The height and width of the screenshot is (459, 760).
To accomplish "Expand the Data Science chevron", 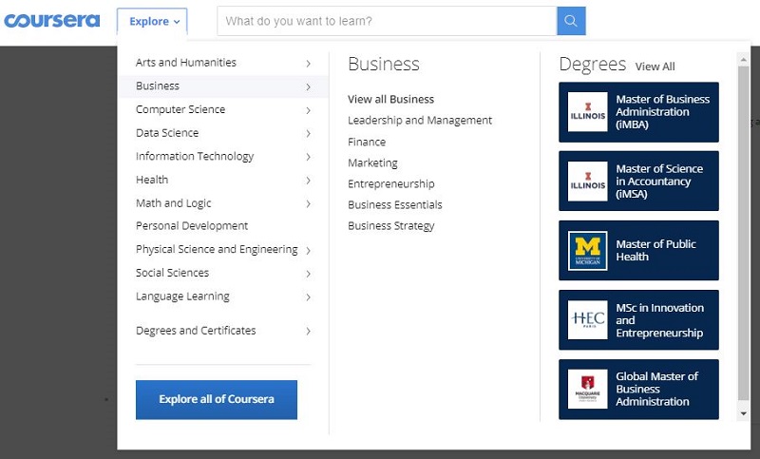I will [308, 133].
